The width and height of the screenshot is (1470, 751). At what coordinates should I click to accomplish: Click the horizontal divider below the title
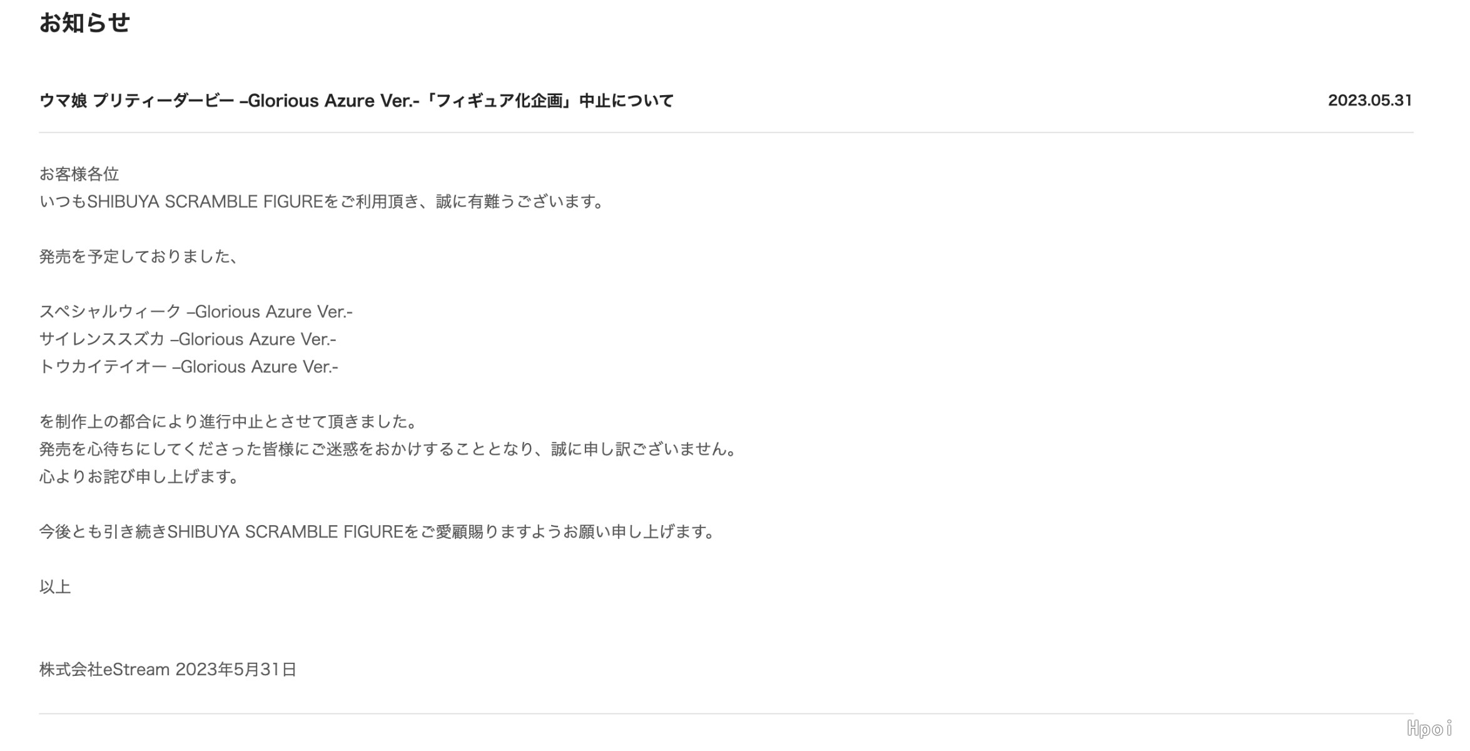click(726, 132)
